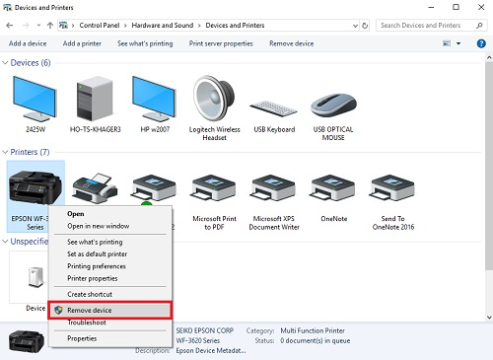
Task: Click Hardware and Sound in breadcrumb
Action: 163,26
